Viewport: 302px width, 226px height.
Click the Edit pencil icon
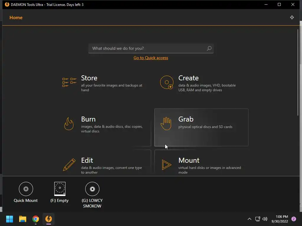tap(69, 165)
